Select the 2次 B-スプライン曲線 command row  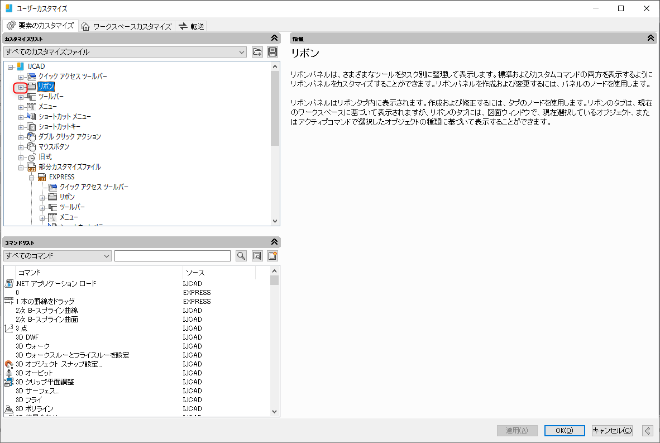[x=137, y=311]
